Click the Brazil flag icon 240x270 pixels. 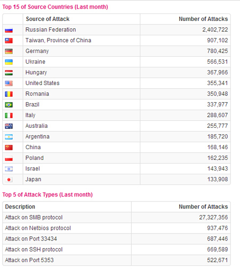[x=9, y=105]
